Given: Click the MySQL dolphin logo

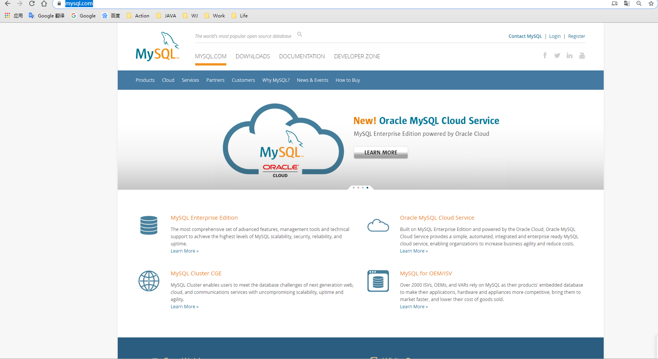Looking at the screenshot, I should [157, 47].
